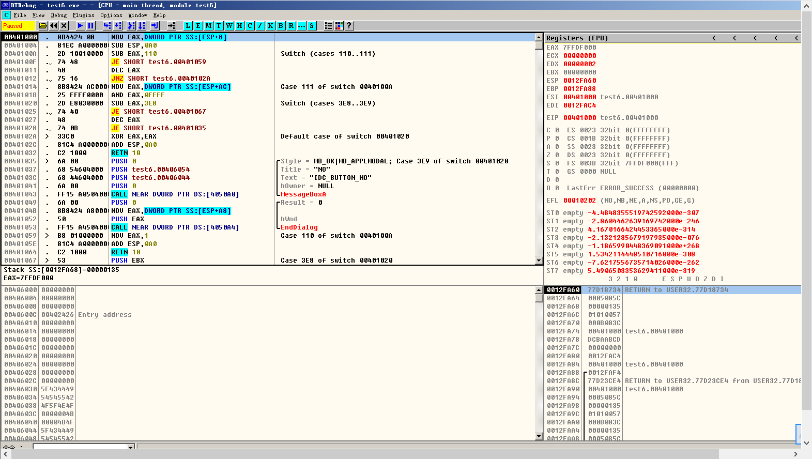Open Run trace with ... button
Image resolution: width=812 pixels, height=459 pixels.
(302, 26)
